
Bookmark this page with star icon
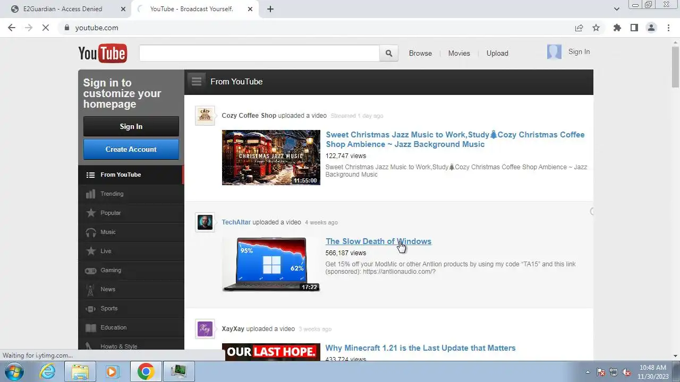click(596, 28)
